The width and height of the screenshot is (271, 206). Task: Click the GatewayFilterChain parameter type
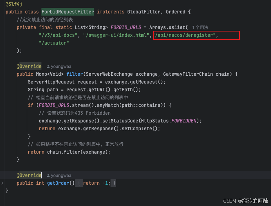188,74
